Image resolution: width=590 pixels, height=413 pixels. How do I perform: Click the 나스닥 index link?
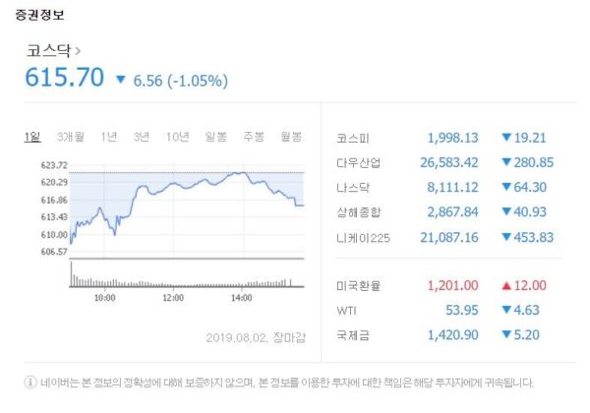pos(353,187)
